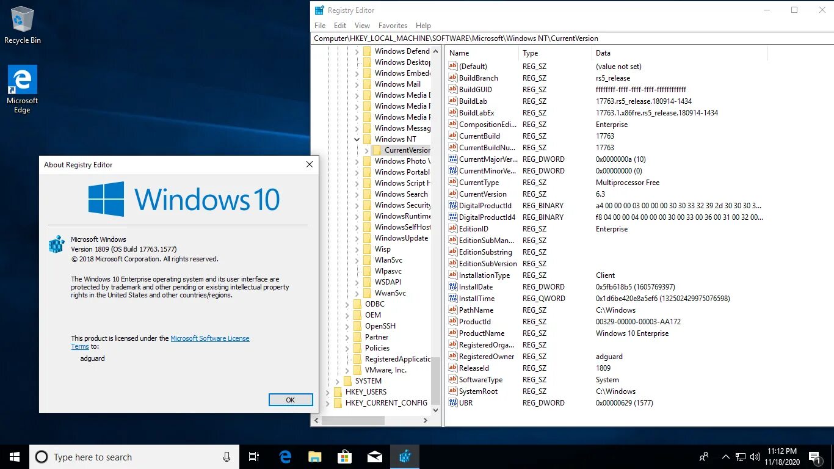834x469 pixels.
Task: Open the Recycle Bin desktop icon
Action: [x=22, y=25]
